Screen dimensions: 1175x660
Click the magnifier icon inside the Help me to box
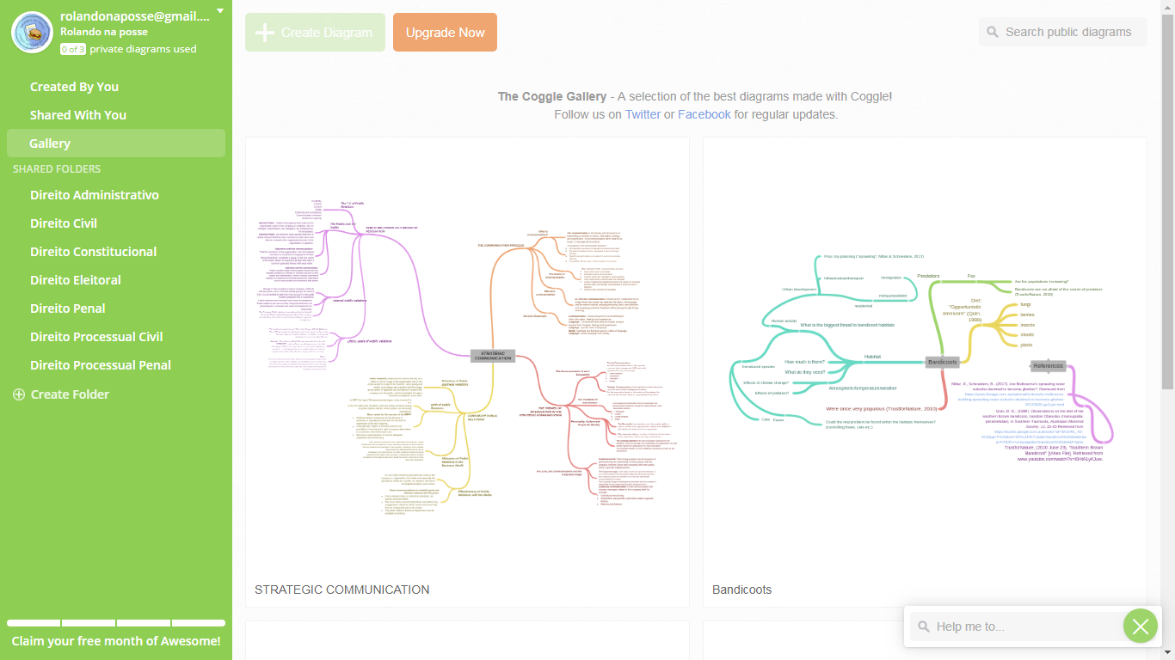click(923, 626)
